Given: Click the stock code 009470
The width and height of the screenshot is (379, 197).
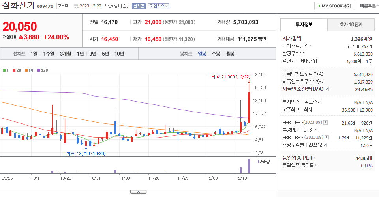Looking at the screenshot, I should click(45, 6).
